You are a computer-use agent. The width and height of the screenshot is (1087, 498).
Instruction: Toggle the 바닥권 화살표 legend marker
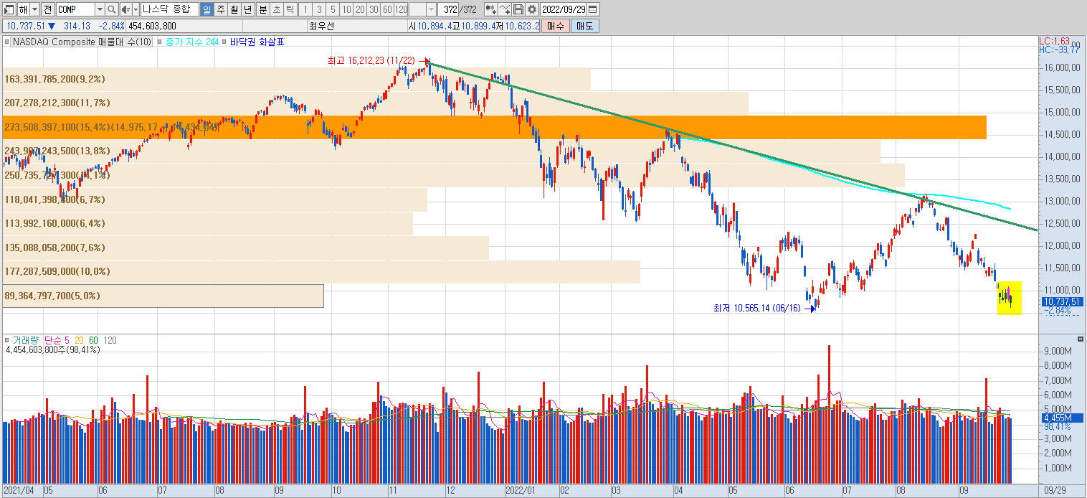224,42
